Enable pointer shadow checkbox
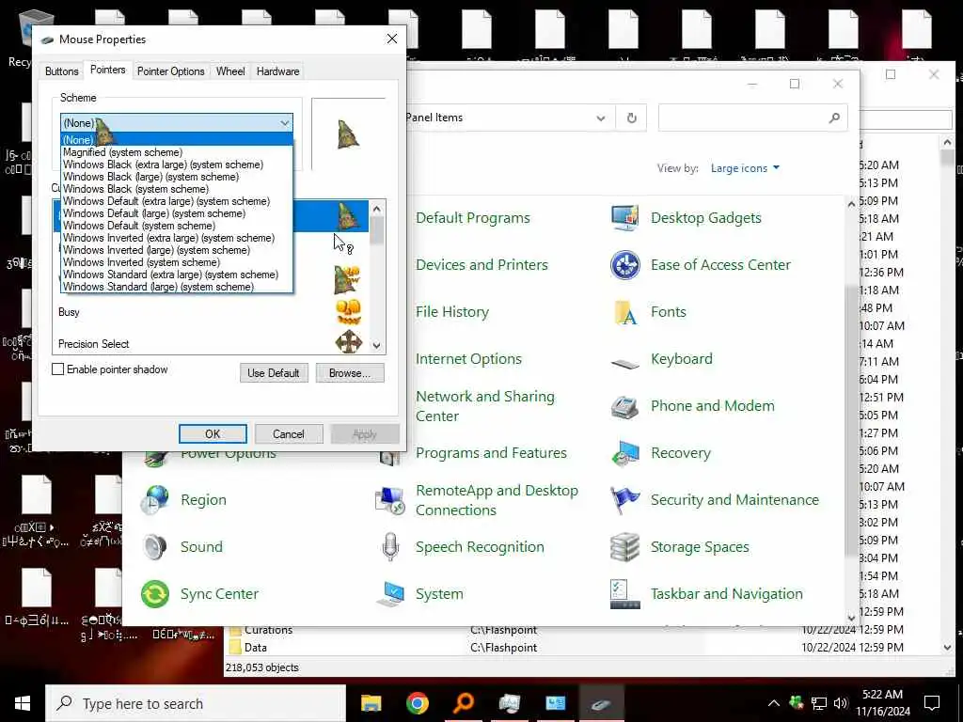This screenshot has width=963, height=722. tap(57, 369)
